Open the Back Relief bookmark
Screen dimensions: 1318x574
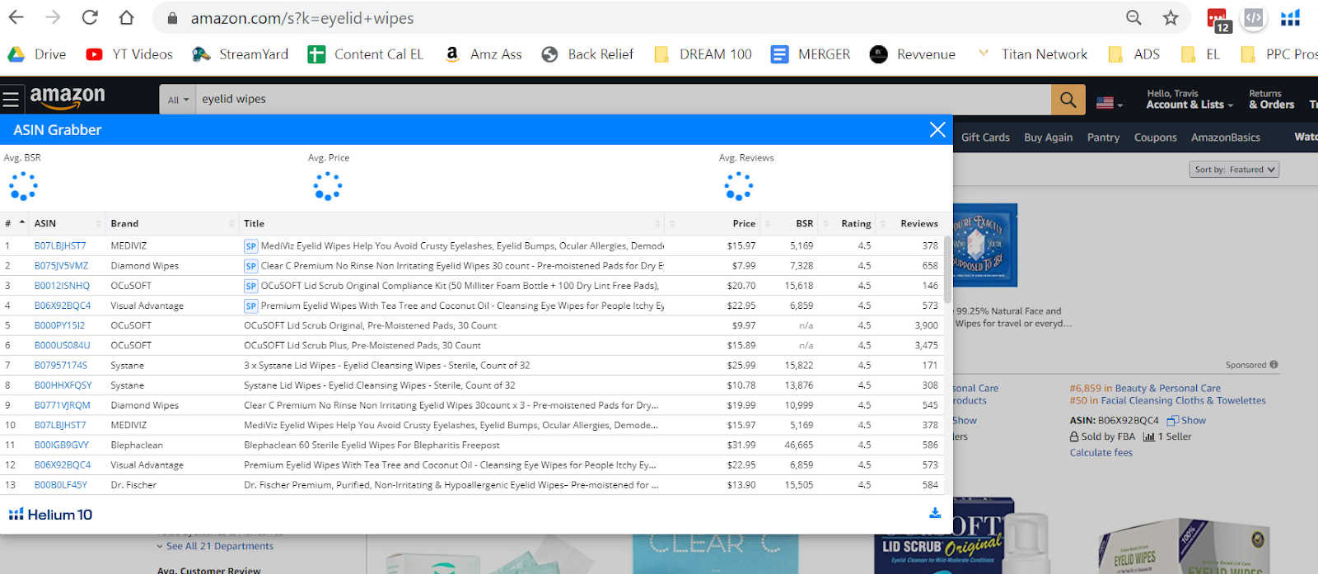coord(587,54)
